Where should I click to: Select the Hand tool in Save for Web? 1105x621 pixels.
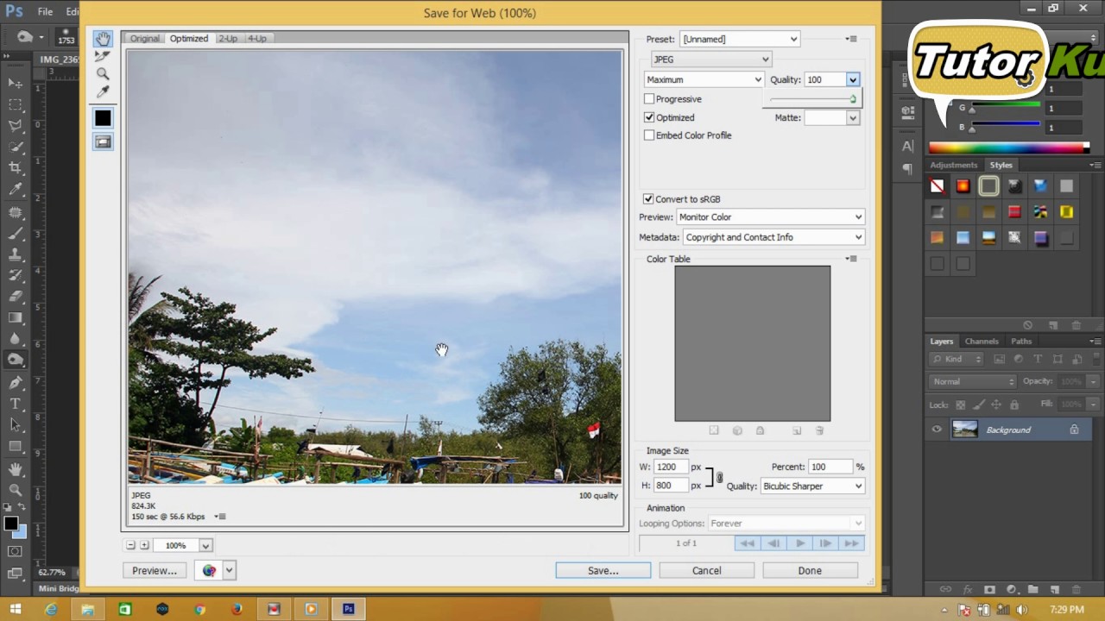click(103, 39)
